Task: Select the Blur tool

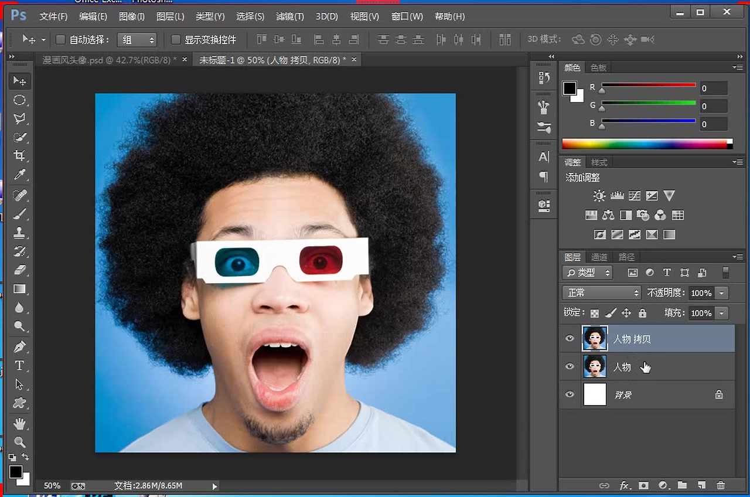Action: (20, 307)
